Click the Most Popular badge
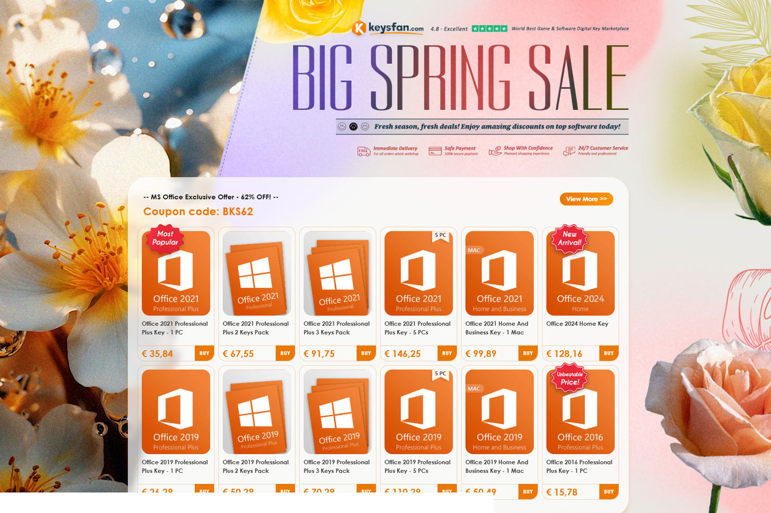 click(165, 239)
